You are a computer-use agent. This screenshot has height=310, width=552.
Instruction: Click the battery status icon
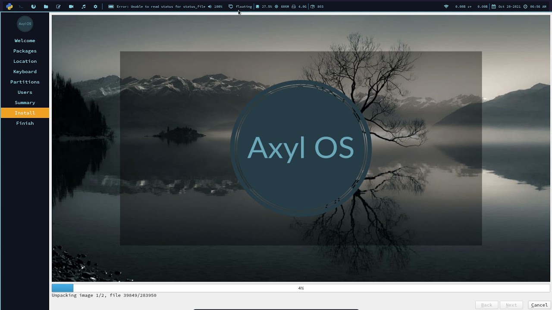(111, 6)
